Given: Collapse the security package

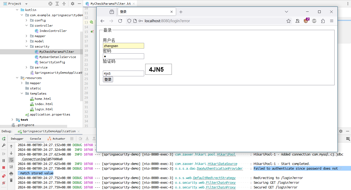Looking at the screenshot, I should point(26,47).
